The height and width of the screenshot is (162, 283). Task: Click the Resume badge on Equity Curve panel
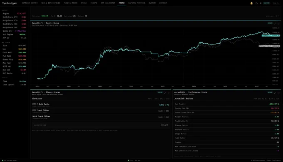(x=270, y=23)
